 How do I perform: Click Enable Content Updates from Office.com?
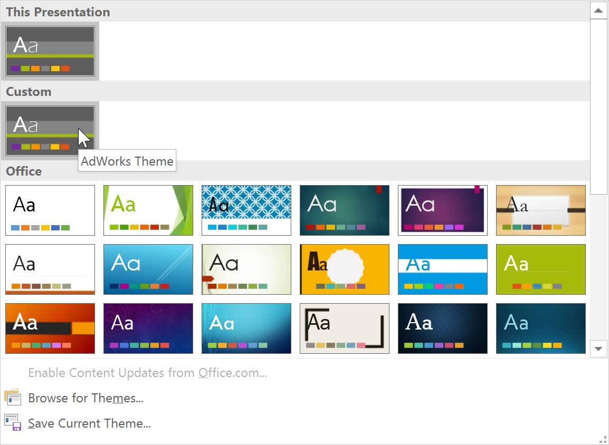click(147, 373)
